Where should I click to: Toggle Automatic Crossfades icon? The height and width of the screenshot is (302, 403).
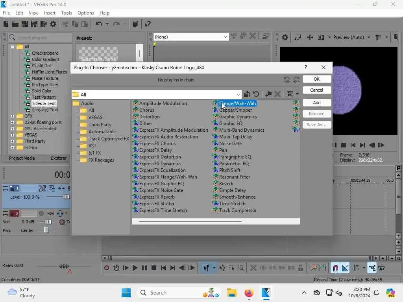coord(345,268)
